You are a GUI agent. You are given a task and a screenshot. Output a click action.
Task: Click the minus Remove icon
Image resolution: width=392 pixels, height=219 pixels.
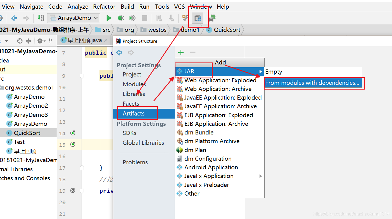[x=193, y=52]
